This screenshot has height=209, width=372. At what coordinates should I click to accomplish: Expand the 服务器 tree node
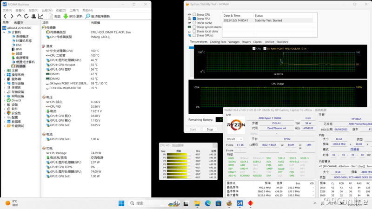(x=4, y=79)
